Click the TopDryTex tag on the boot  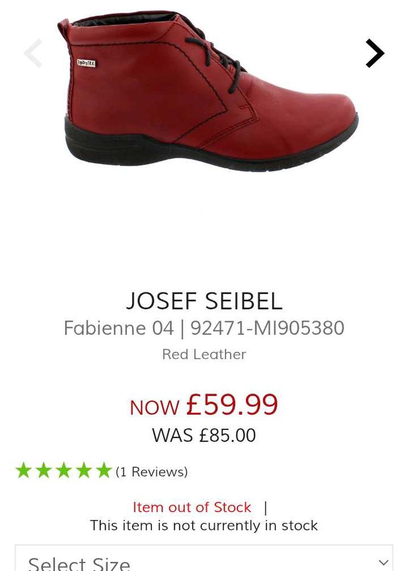tap(86, 63)
